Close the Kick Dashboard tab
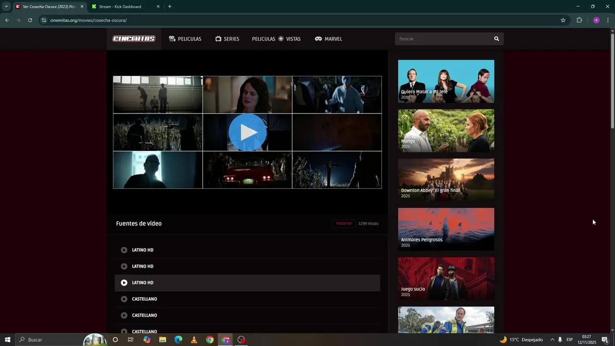 click(x=158, y=7)
